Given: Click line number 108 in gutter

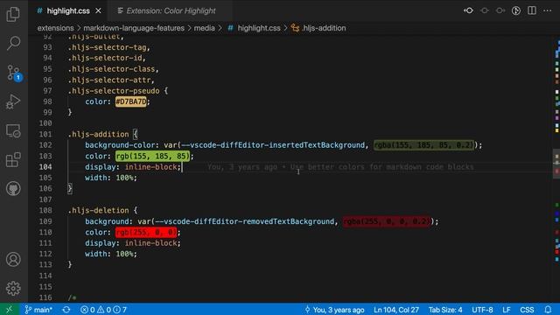Looking at the screenshot, I should pyautogui.click(x=45, y=210).
